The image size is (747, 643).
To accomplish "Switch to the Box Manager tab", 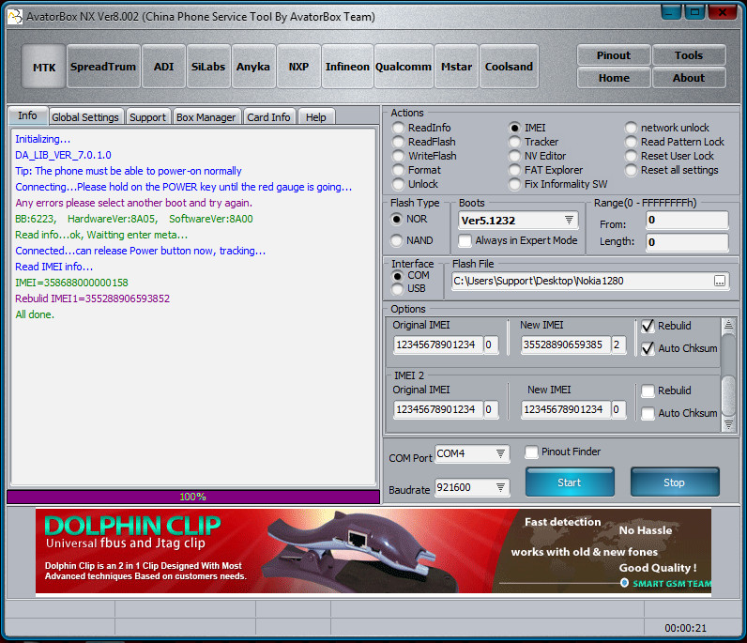I will click(206, 117).
